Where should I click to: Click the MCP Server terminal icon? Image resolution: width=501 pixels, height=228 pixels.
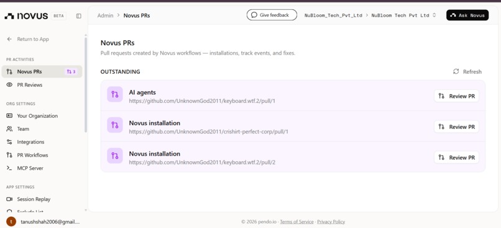pos(9,168)
